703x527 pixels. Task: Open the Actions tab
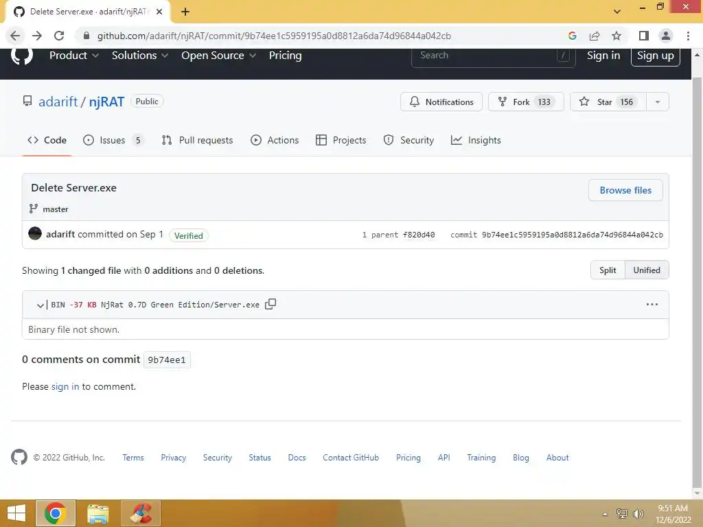[275, 140]
